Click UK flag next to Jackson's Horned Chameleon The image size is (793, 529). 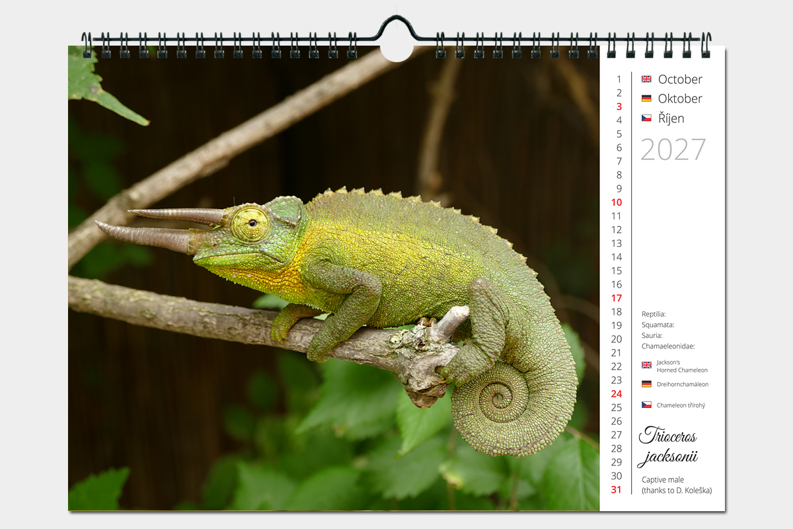pos(646,365)
